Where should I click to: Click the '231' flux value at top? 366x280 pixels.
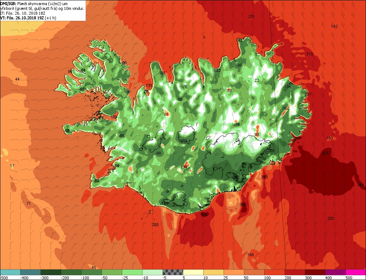251,16
